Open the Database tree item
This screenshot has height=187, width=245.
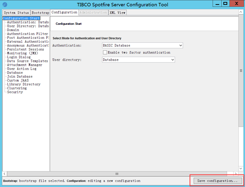click(15, 72)
